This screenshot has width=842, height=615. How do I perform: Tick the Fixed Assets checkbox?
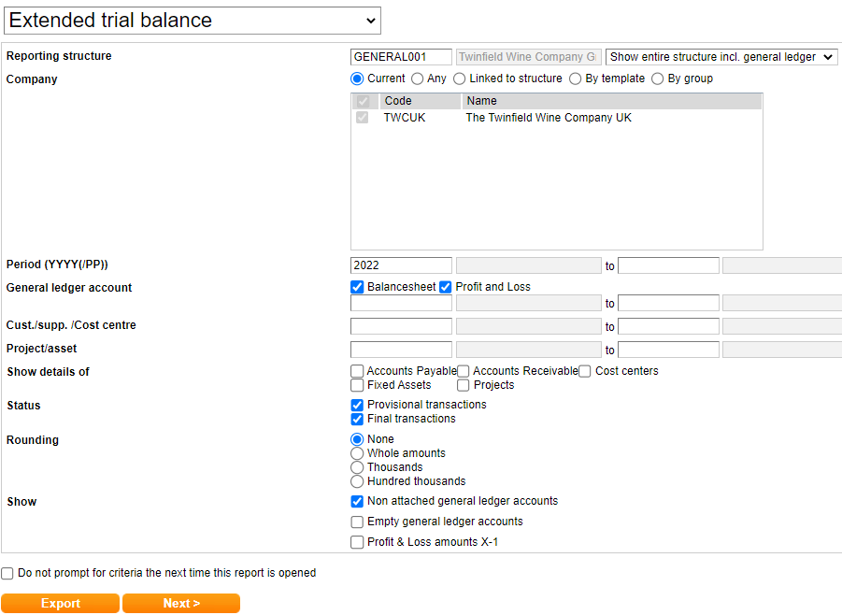357,385
